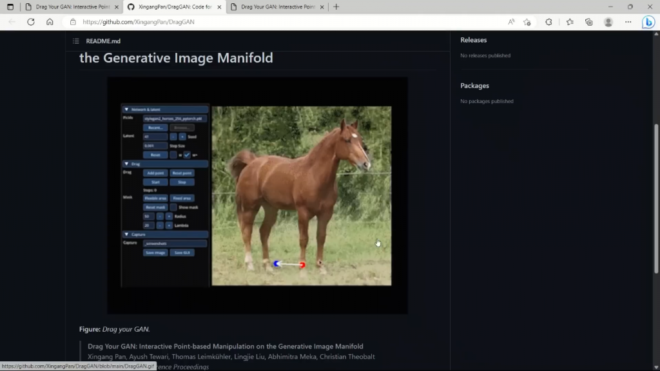The image size is (660, 371).
Task: Open the user profile menu
Action: pyautogui.click(x=608, y=22)
